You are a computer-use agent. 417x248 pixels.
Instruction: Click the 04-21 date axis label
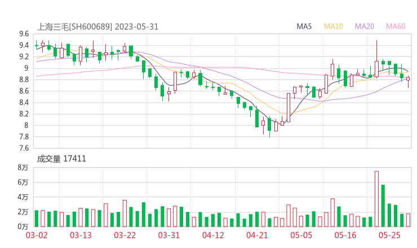257,235
